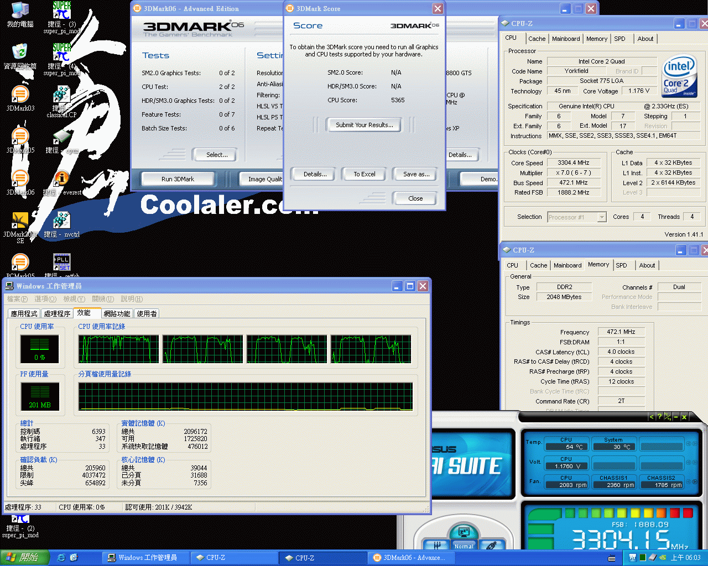Screen dimensions: 708x566
Task: Click Windows Task Manager taskbar button
Action: (145, 558)
